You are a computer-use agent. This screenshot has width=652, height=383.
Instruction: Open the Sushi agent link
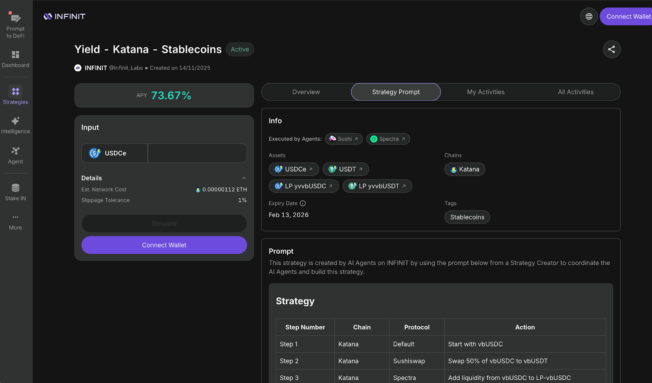coord(344,139)
